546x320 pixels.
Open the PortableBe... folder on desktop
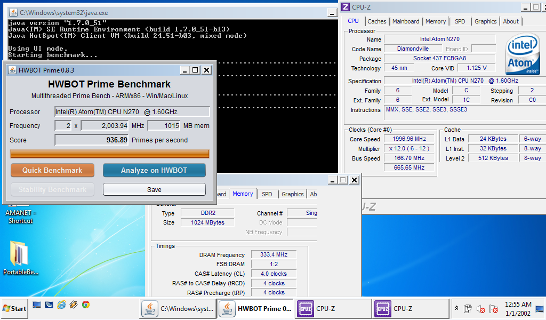pyautogui.click(x=20, y=258)
